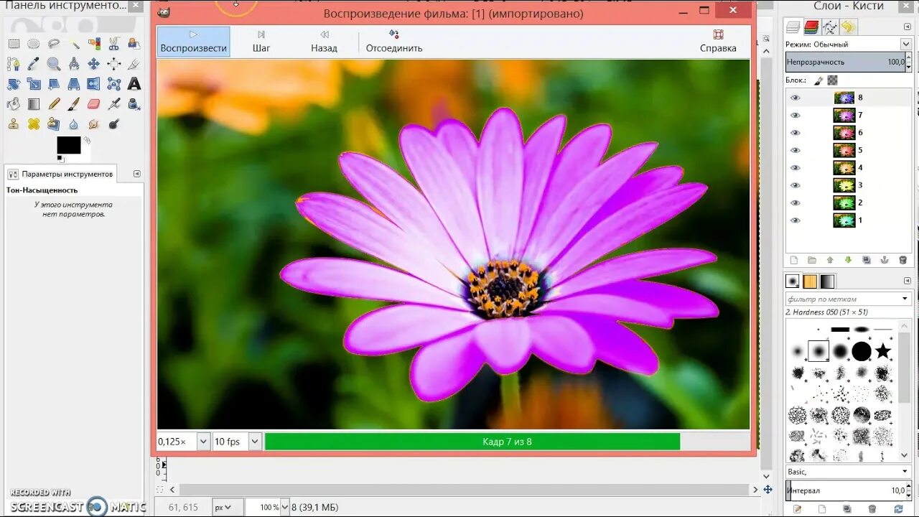This screenshot has height=517, width=919.
Task: Select the Heal bandage tool
Action: [34, 124]
